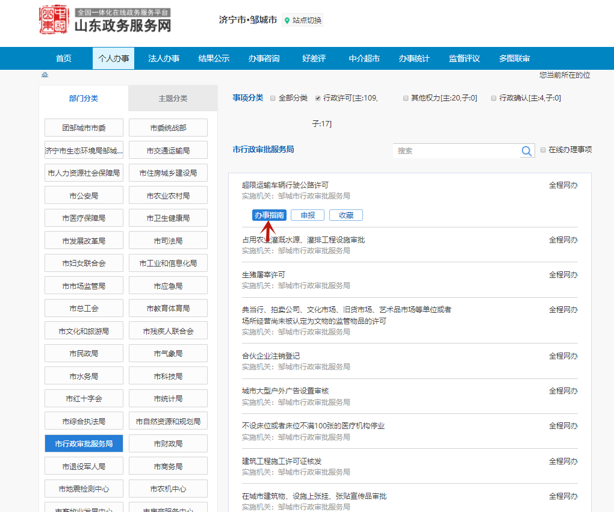
Task: Click the small home breadcrumb icon
Action: click(x=45, y=75)
